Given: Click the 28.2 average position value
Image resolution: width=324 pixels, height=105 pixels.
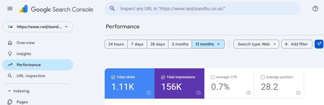Looking at the screenshot, I should coord(269,87).
